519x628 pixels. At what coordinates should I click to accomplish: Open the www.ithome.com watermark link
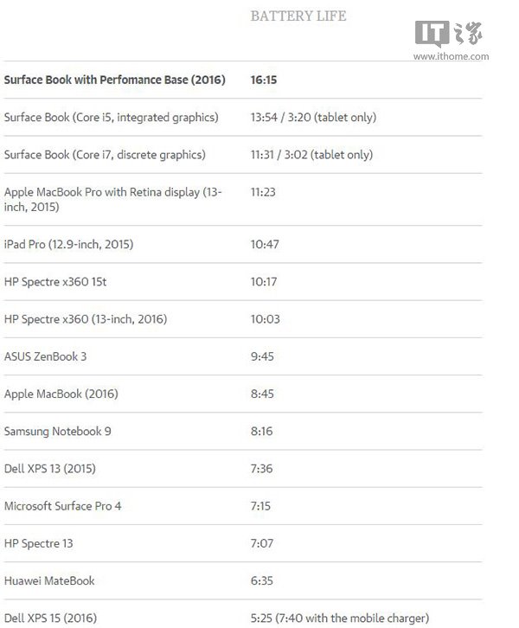[x=451, y=56]
